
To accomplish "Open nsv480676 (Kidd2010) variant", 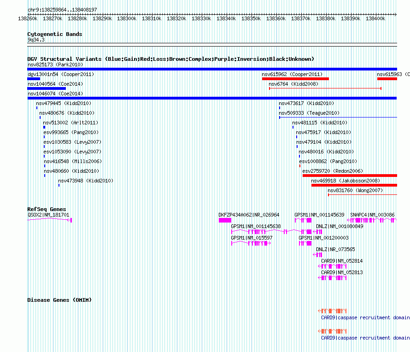I will (x=67, y=113).
